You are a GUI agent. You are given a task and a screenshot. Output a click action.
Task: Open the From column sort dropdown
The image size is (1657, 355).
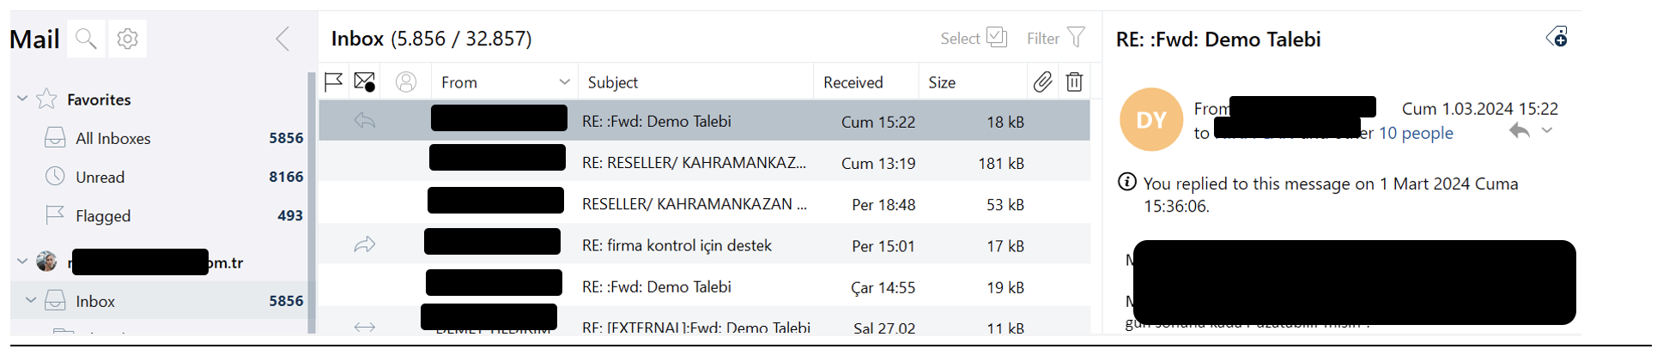coord(564,82)
